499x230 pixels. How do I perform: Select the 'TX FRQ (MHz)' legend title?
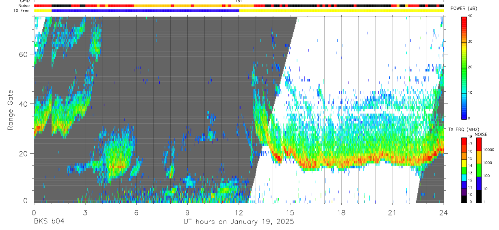(464, 129)
